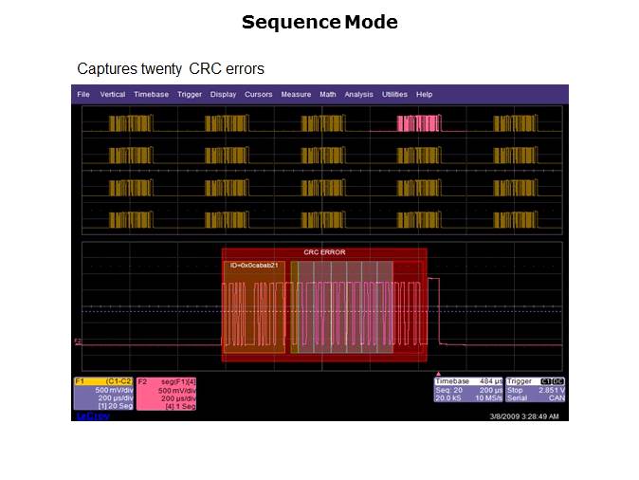
Task: Open the Timebase menu
Action: 151,95
